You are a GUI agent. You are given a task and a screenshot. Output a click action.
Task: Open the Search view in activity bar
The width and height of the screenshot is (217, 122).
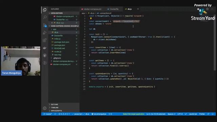45,17
